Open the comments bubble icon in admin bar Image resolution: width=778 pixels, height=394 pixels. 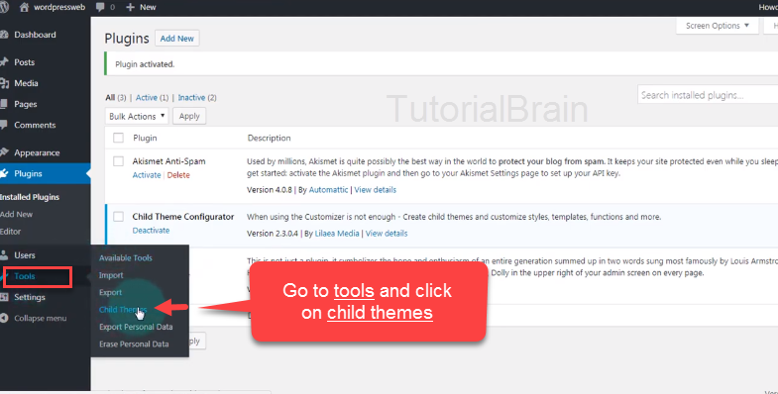[100, 7]
